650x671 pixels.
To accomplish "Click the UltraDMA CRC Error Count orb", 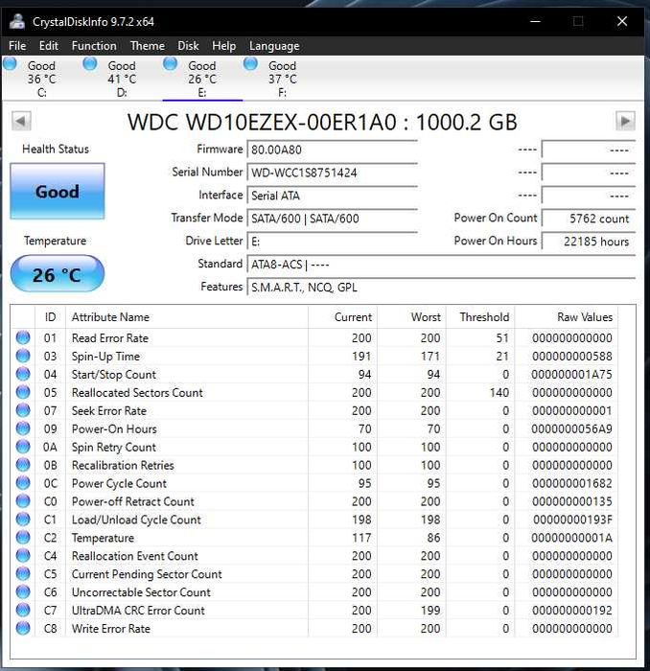I will (23, 611).
